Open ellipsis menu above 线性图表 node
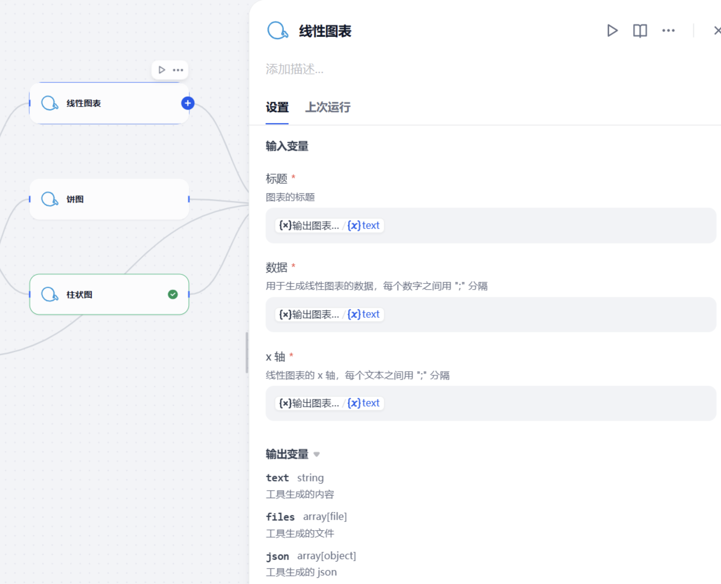This screenshot has height=584, width=721. [x=178, y=70]
